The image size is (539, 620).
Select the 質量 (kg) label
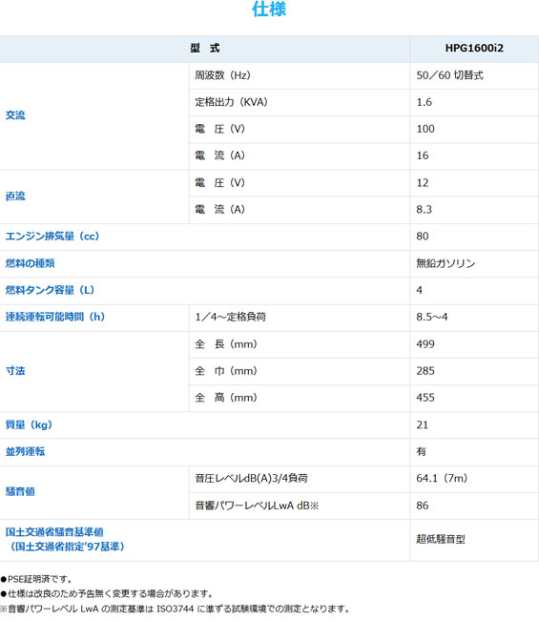coord(29,425)
